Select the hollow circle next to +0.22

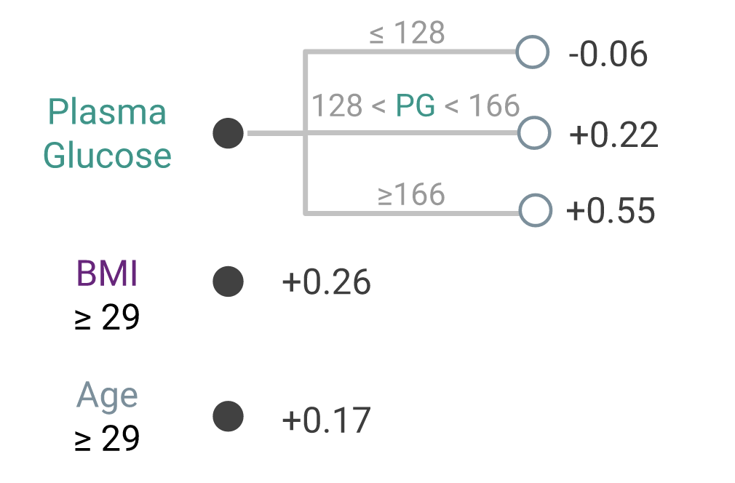(x=534, y=134)
